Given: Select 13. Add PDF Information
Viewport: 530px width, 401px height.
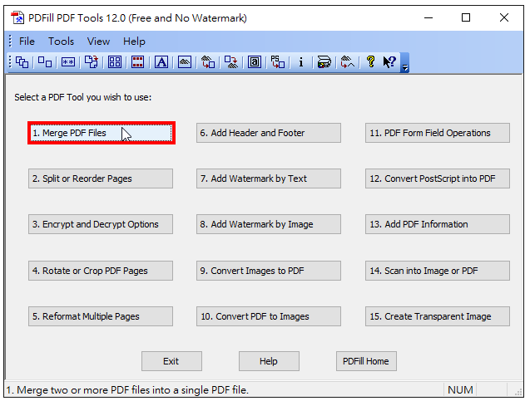Looking at the screenshot, I should (438, 224).
